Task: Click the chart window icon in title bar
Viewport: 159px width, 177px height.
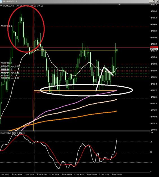Action: click(x=1, y=1)
